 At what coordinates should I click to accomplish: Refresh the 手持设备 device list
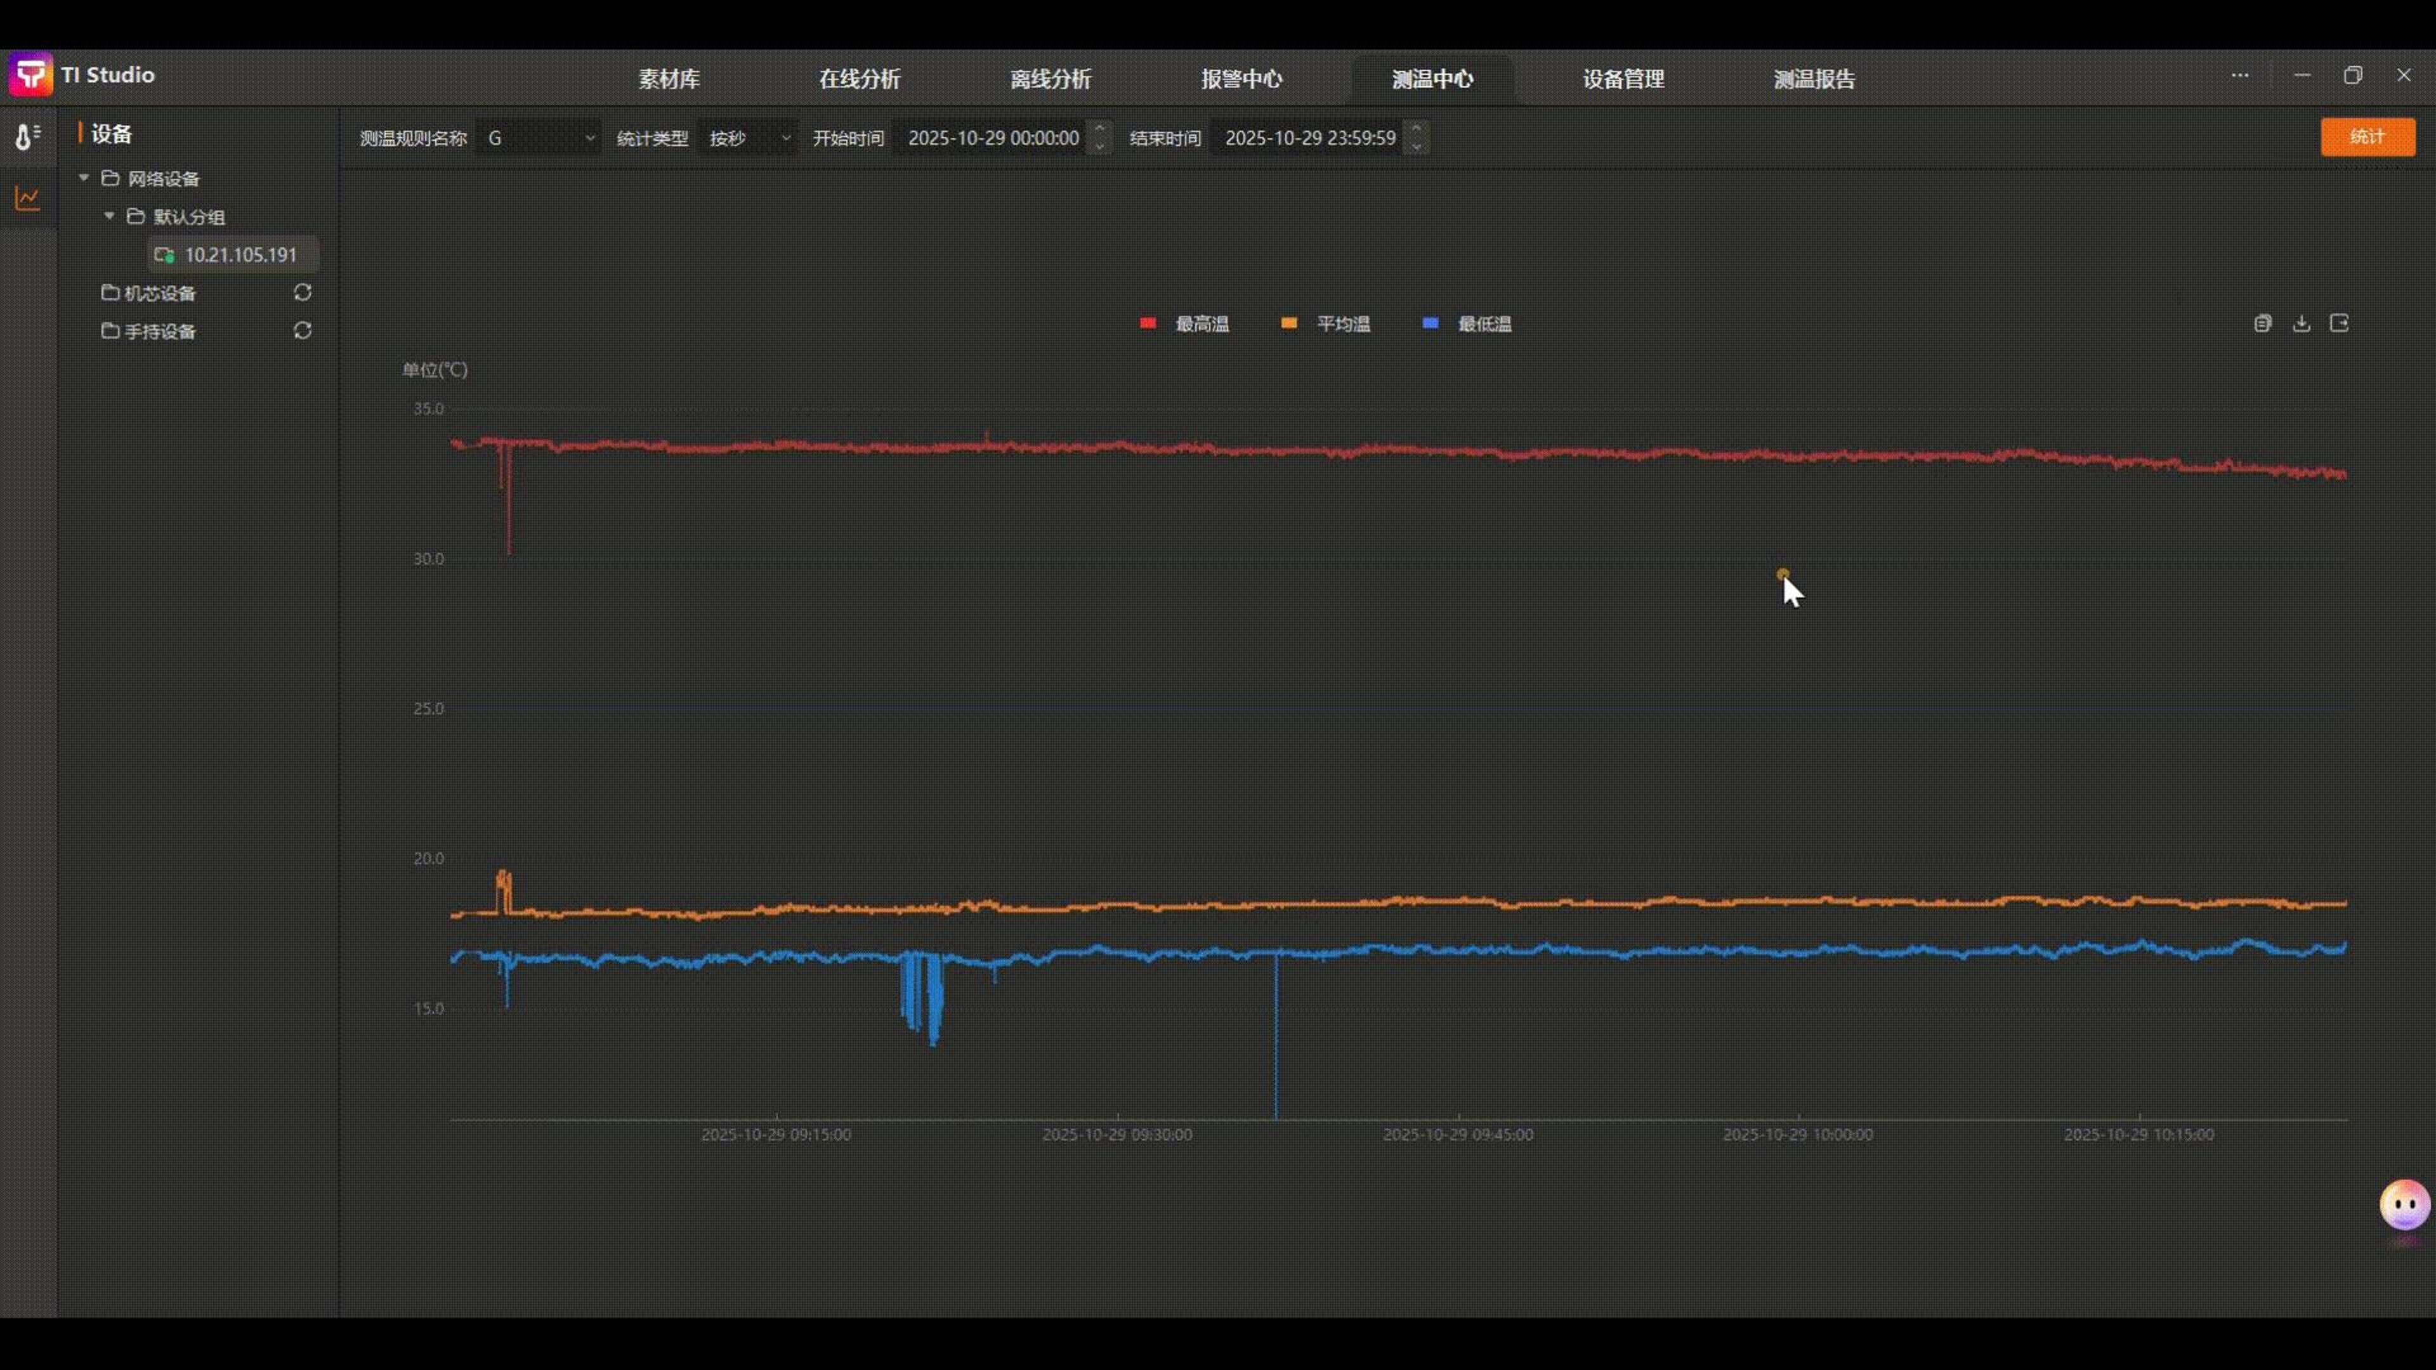coord(303,331)
